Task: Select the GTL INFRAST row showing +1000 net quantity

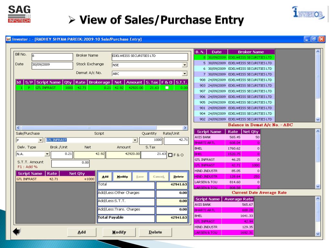Action: 56,179
